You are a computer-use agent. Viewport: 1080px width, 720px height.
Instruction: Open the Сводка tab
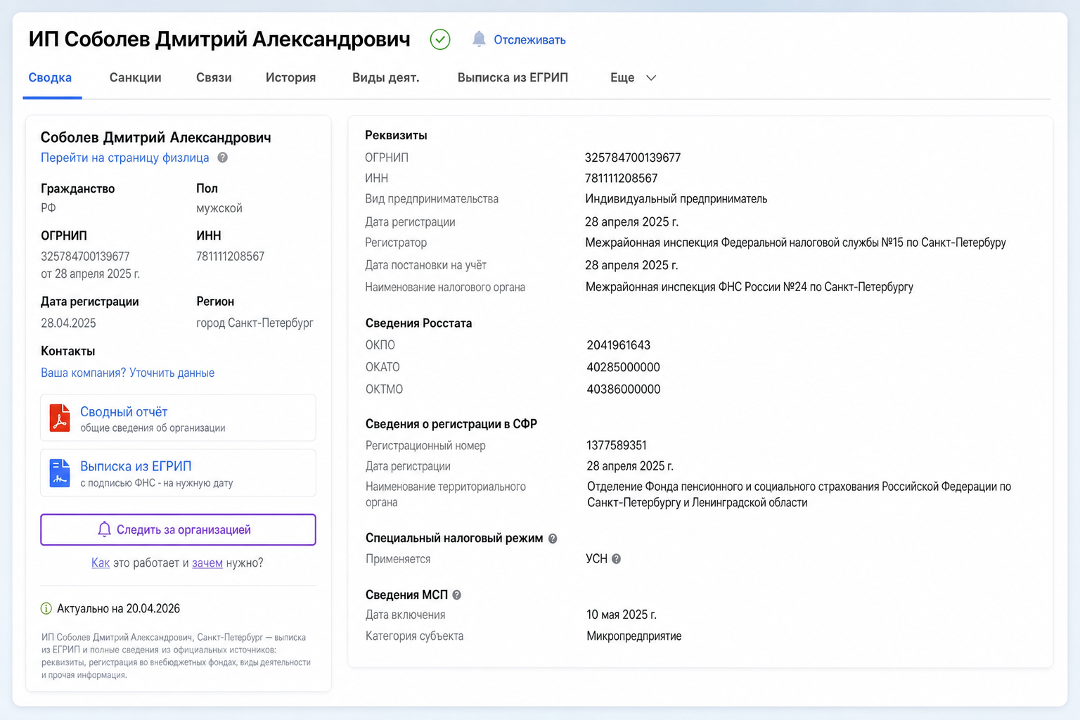click(x=50, y=77)
